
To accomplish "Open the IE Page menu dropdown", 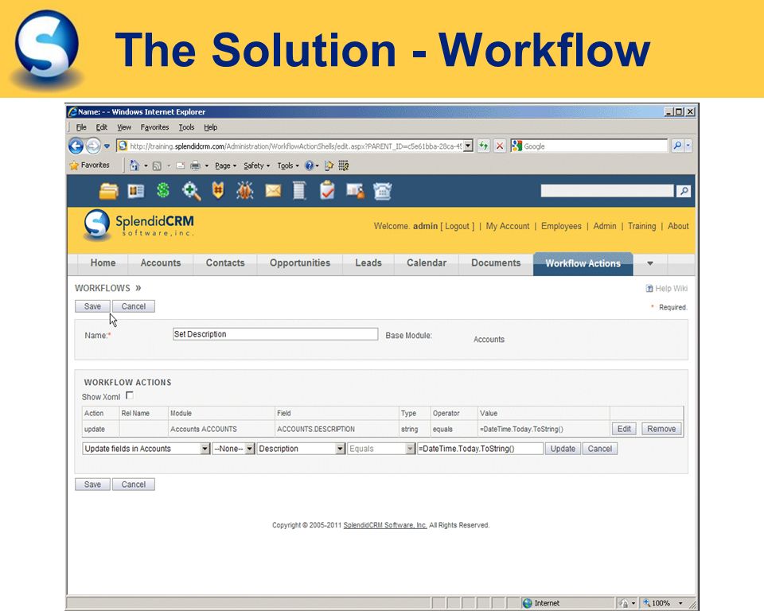I will [225, 165].
